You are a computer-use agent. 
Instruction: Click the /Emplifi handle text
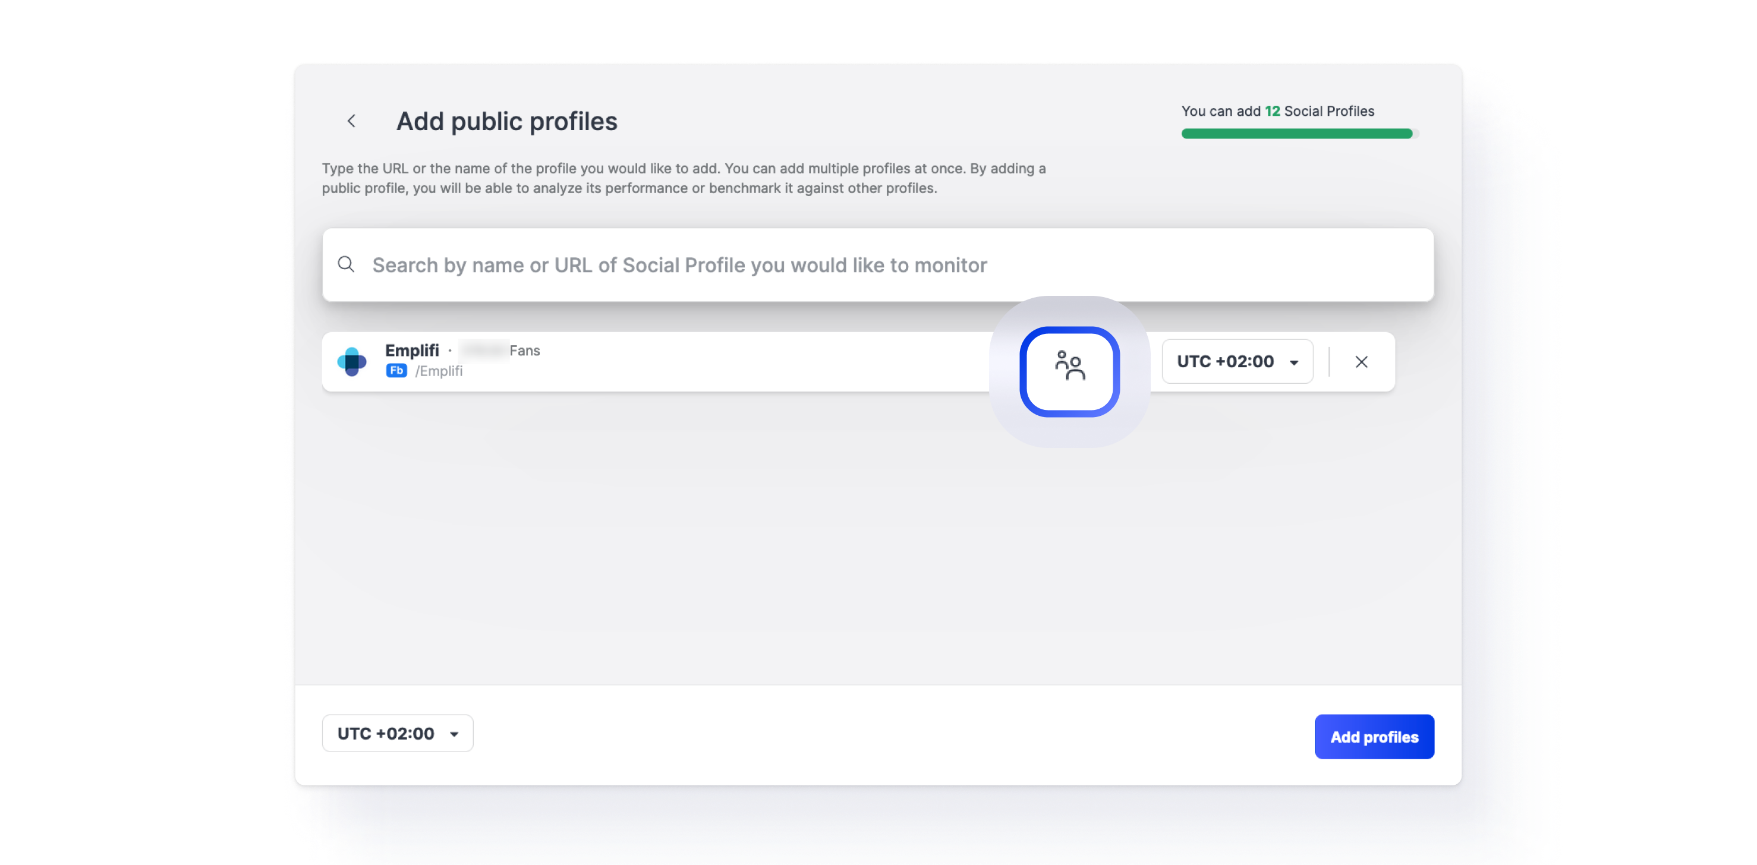click(x=439, y=371)
